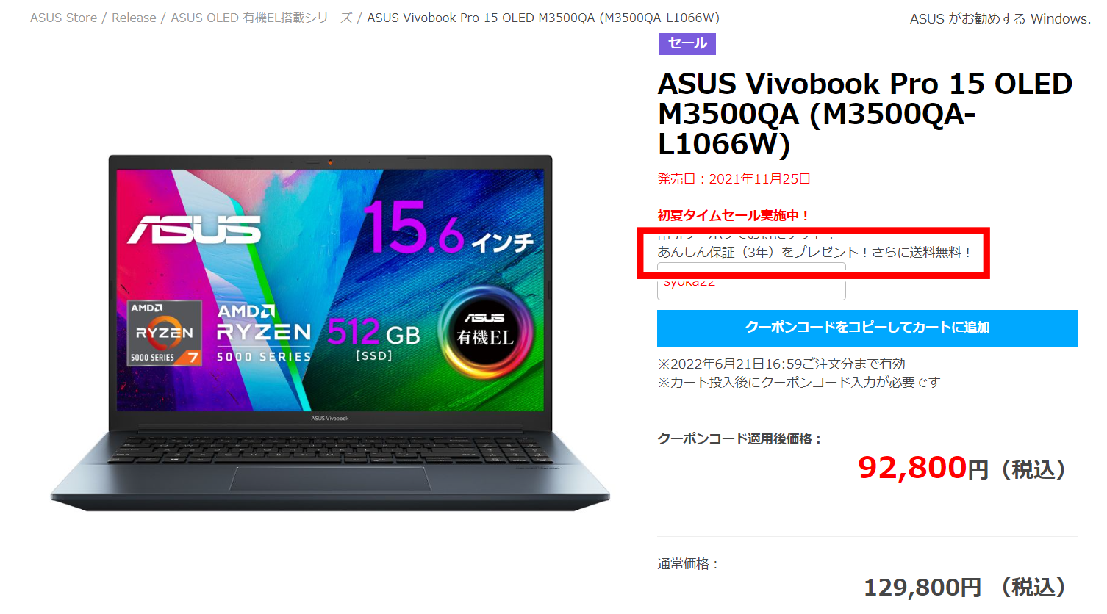Click クーポンコードをコピーしてカートに追加 button

pyautogui.click(x=867, y=328)
